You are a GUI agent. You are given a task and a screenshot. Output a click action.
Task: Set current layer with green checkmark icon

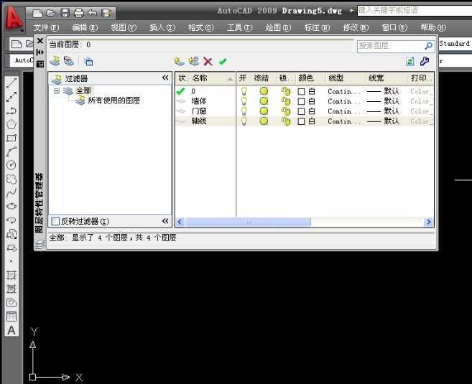coord(223,62)
